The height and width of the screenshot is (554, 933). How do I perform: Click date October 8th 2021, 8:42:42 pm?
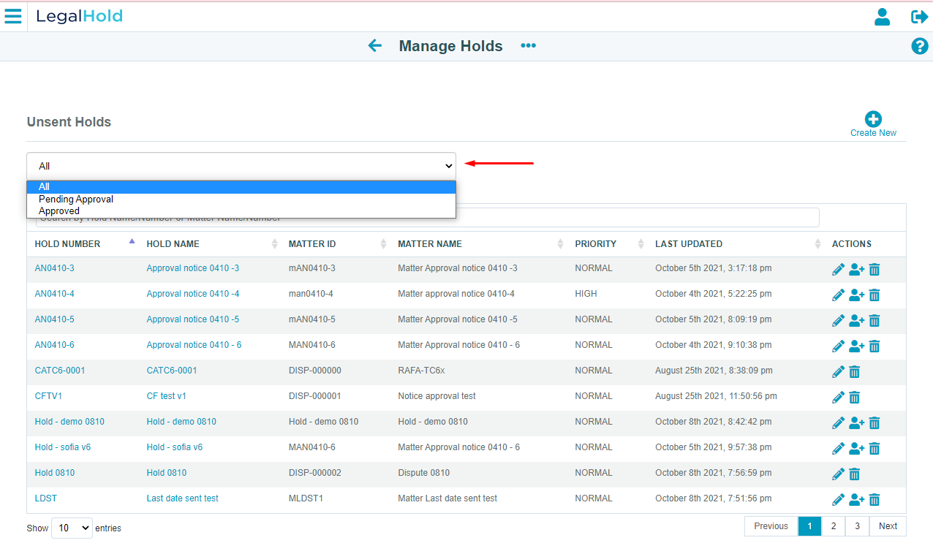(714, 422)
